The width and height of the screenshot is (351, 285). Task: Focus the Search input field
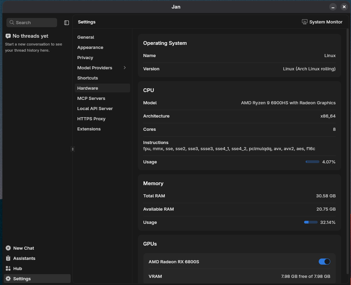point(34,23)
